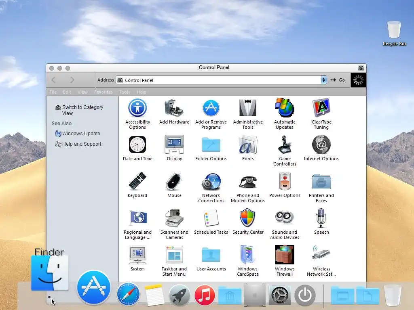
Task: Open Internet Options
Action: [321, 148]
